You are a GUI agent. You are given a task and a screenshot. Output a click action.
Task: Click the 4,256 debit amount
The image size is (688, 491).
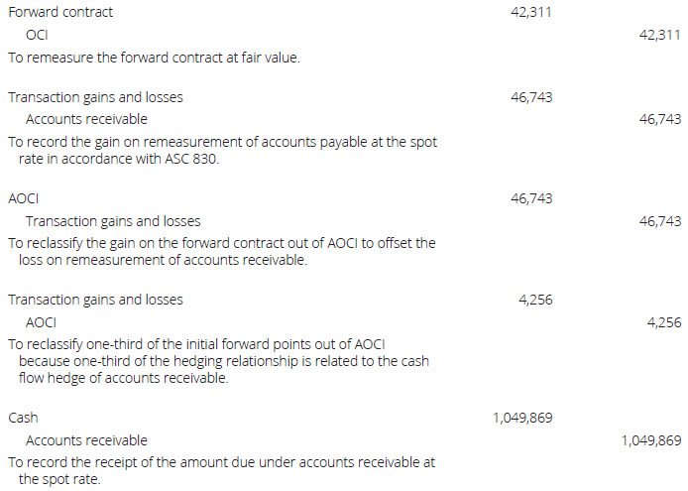535,300
